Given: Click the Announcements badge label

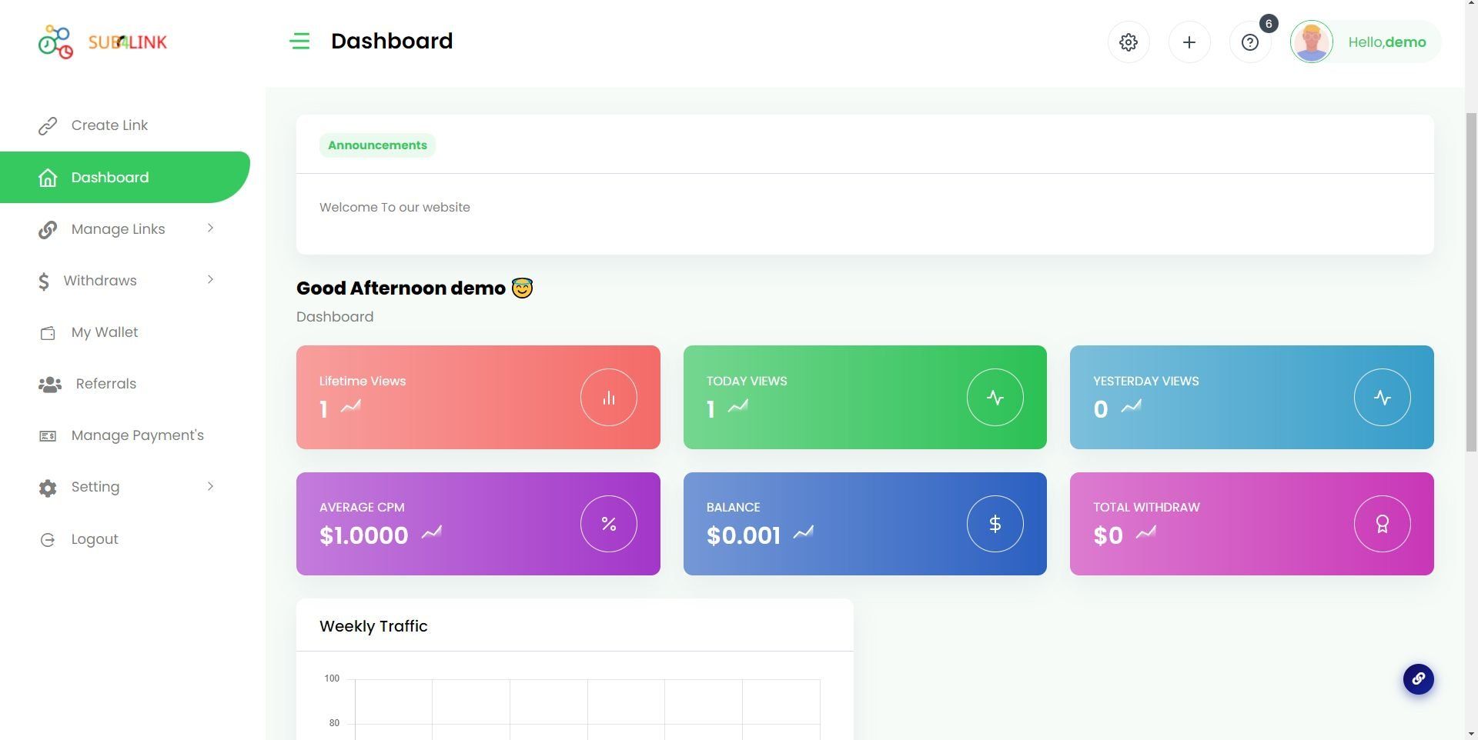Looking at the screenshot, I should click(377, 145).
